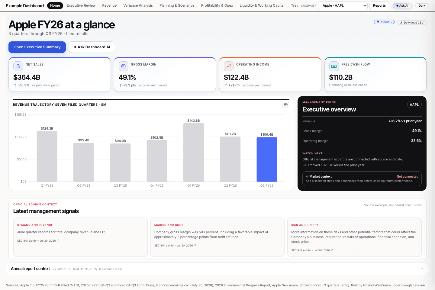Click the Example Dashboard title
This screenshot has height=290, width=435.
coord(25,6)
